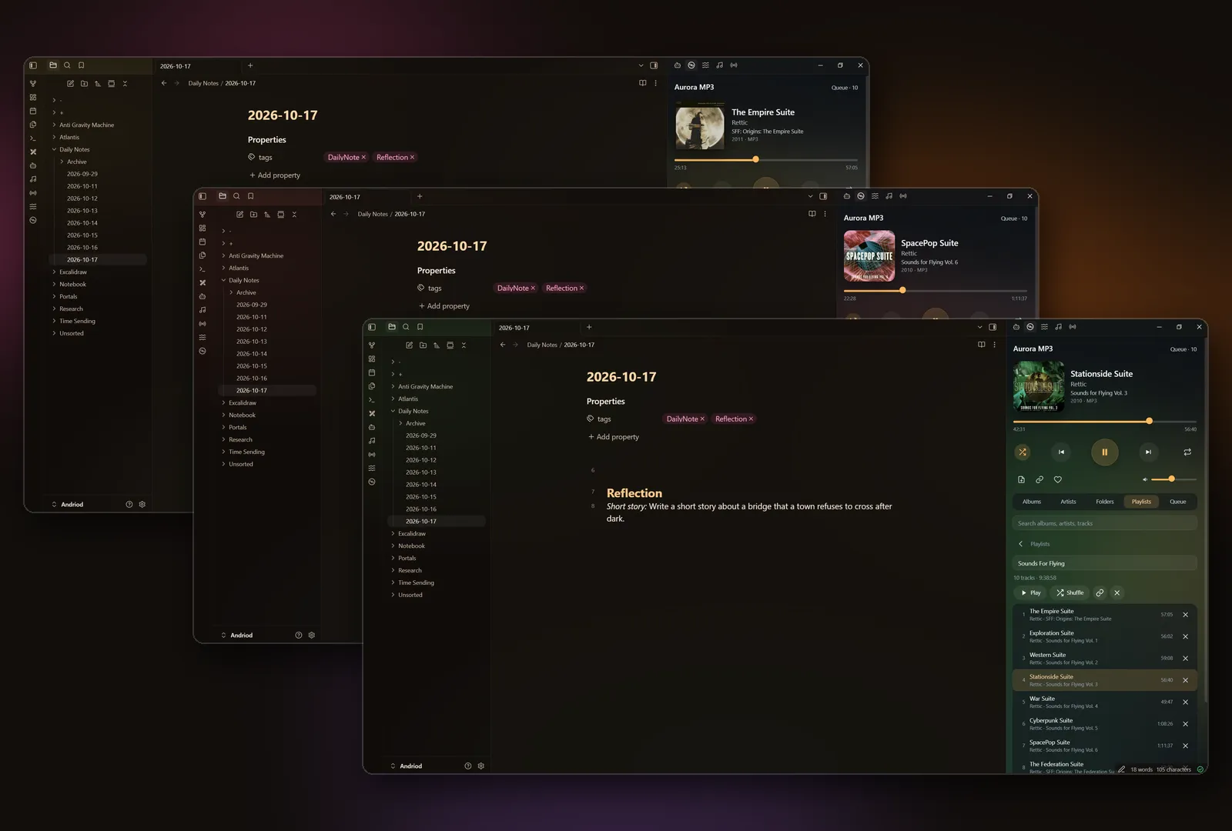Open the Queue tab in Aurora MP3
Screen dimensions: 1232x831
click(x=1178, y=502)
